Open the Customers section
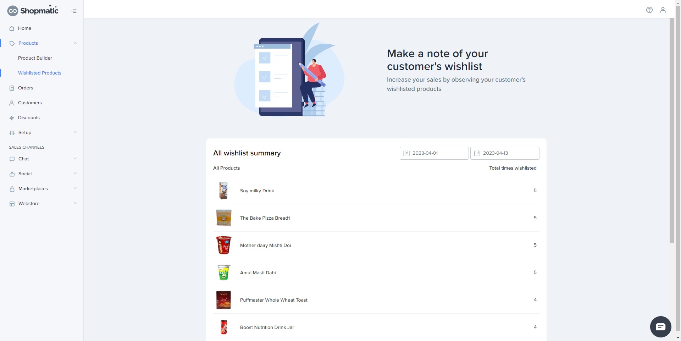 30,103
